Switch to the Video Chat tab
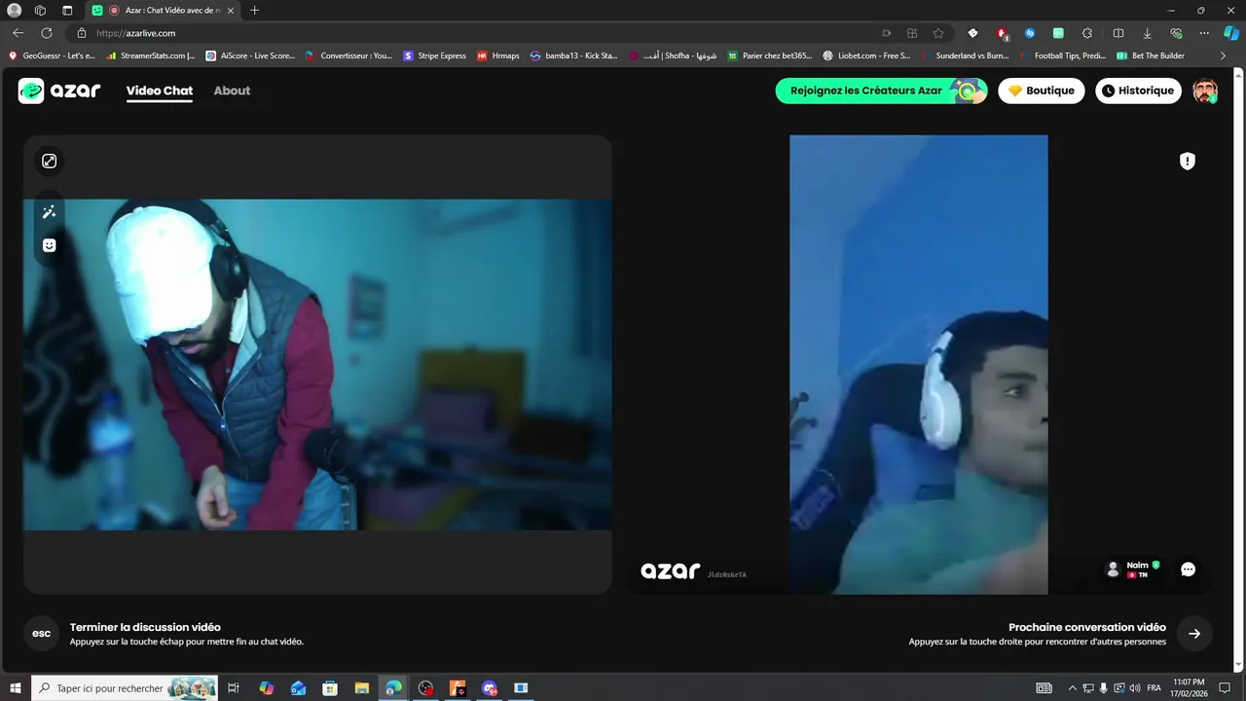 point(160,91)
